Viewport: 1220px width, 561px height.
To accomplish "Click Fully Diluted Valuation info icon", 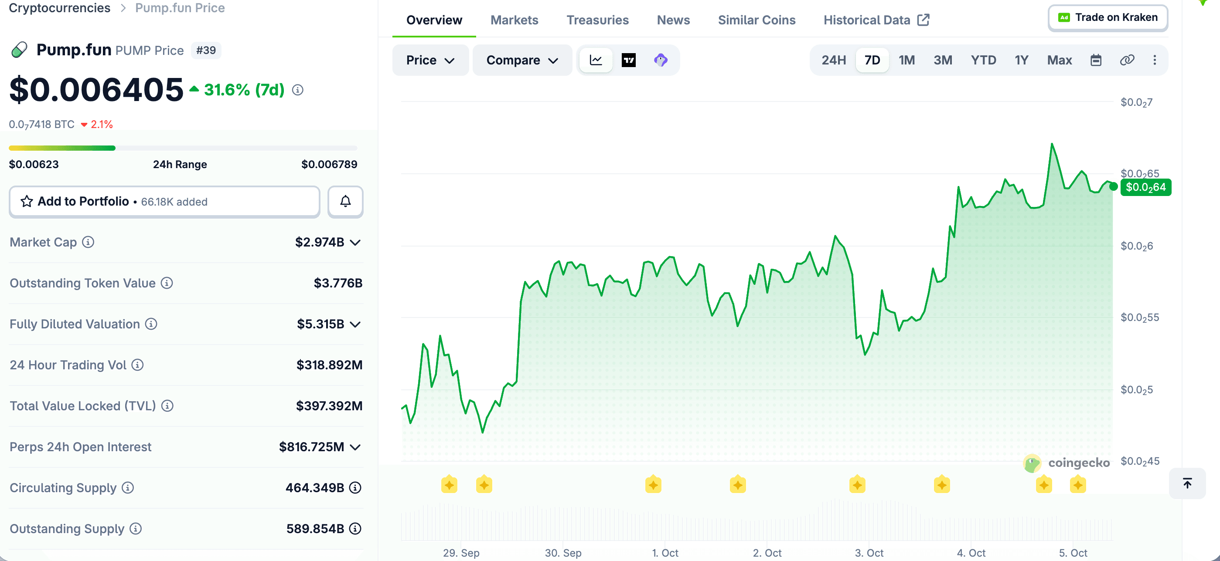I will pyautogui.click(x=151, y=324).
